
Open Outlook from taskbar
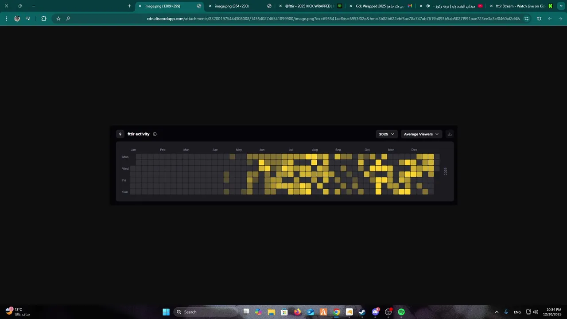tap(311, 312)
